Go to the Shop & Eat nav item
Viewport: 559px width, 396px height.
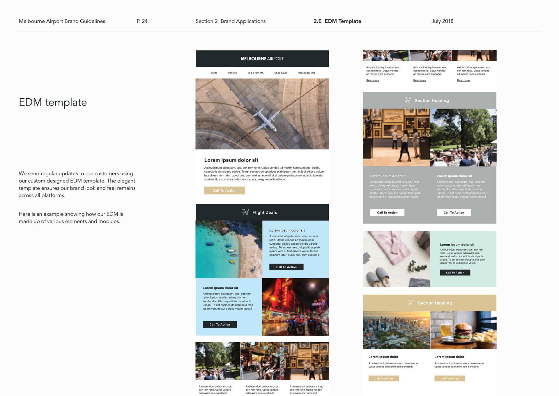pyautogui.click(x=280, y=73)
